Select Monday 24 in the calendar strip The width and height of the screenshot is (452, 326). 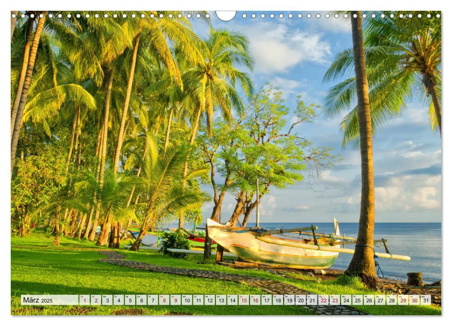tap(346, 300)
